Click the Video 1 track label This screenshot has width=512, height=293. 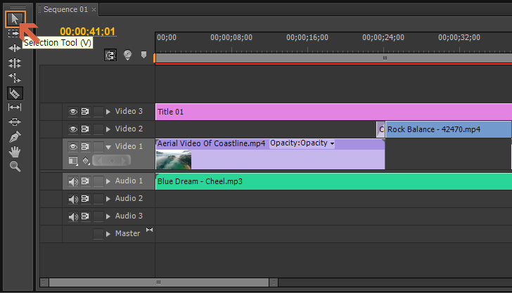point(129,146)
